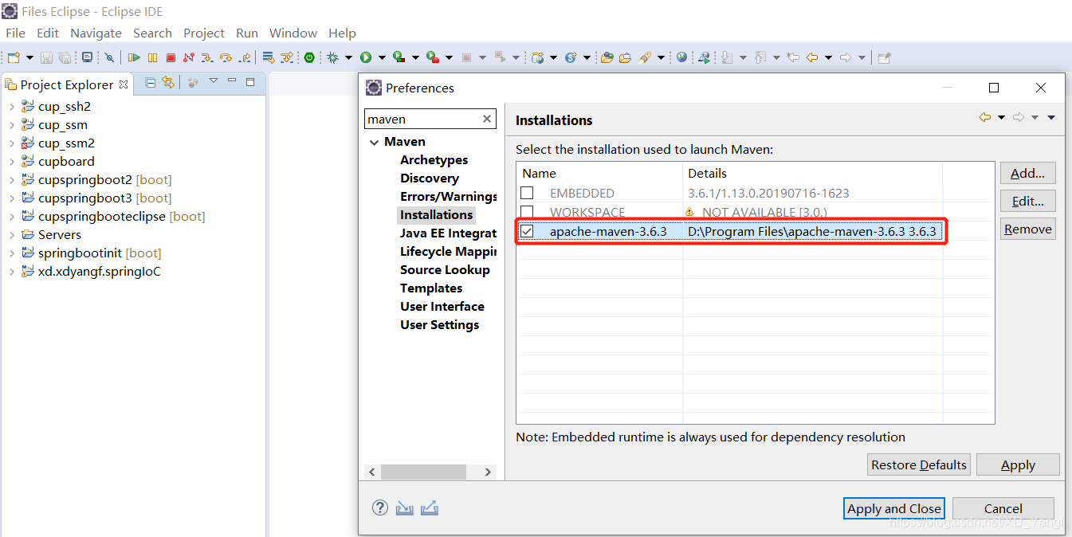This screenshot has height=537, width=1072.
Task: Click the Edit... button
Action: tap(1028, 201)
